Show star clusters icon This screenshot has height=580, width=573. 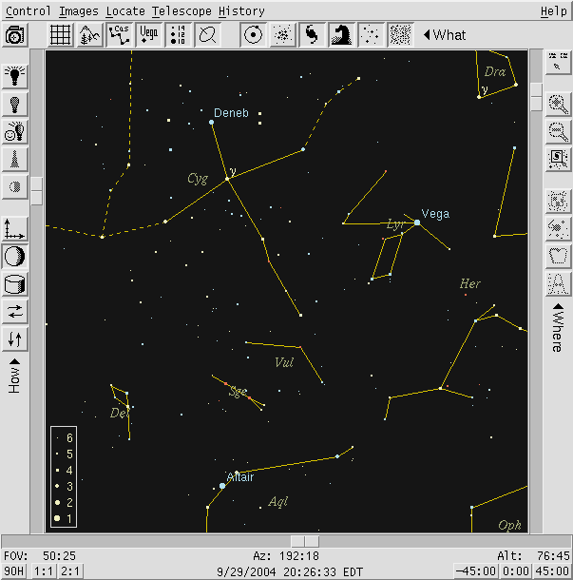(283, 35)
